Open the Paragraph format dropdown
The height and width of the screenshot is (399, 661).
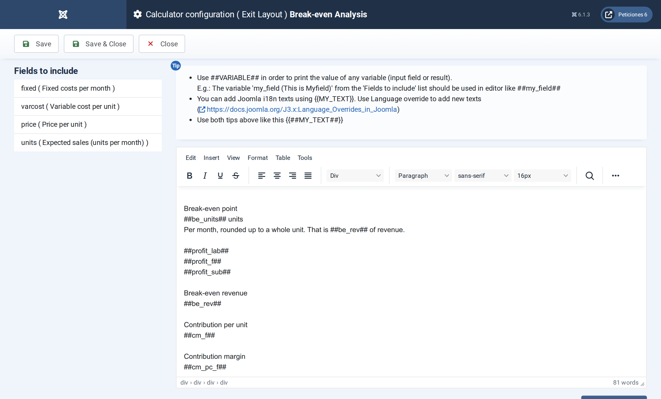tap(423, 176)
